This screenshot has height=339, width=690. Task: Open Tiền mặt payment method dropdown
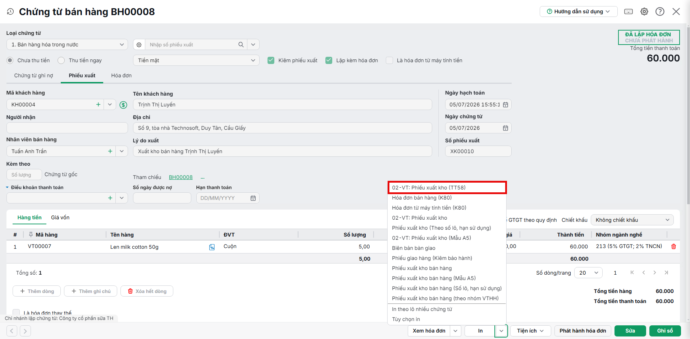[x=196, y=60]
